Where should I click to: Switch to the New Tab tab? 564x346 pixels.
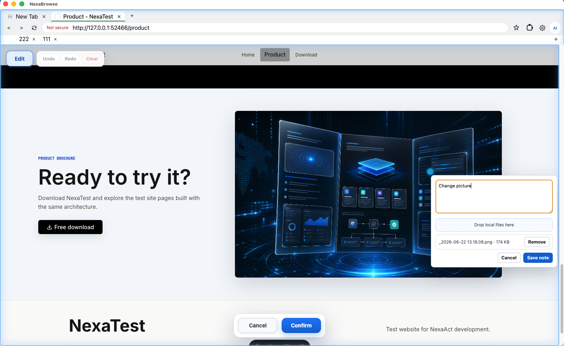(27, 16)
